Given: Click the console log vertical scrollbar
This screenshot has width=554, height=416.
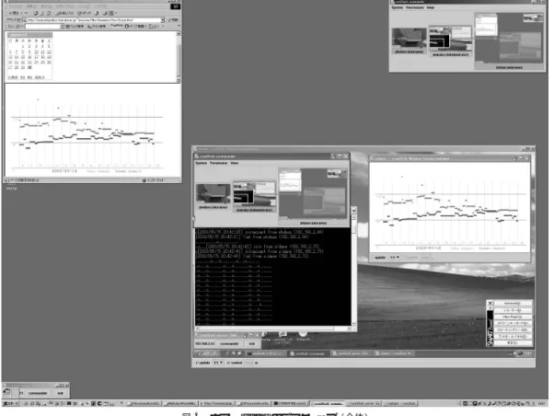Looking at the screenshot, I should (x=353, y=269).
